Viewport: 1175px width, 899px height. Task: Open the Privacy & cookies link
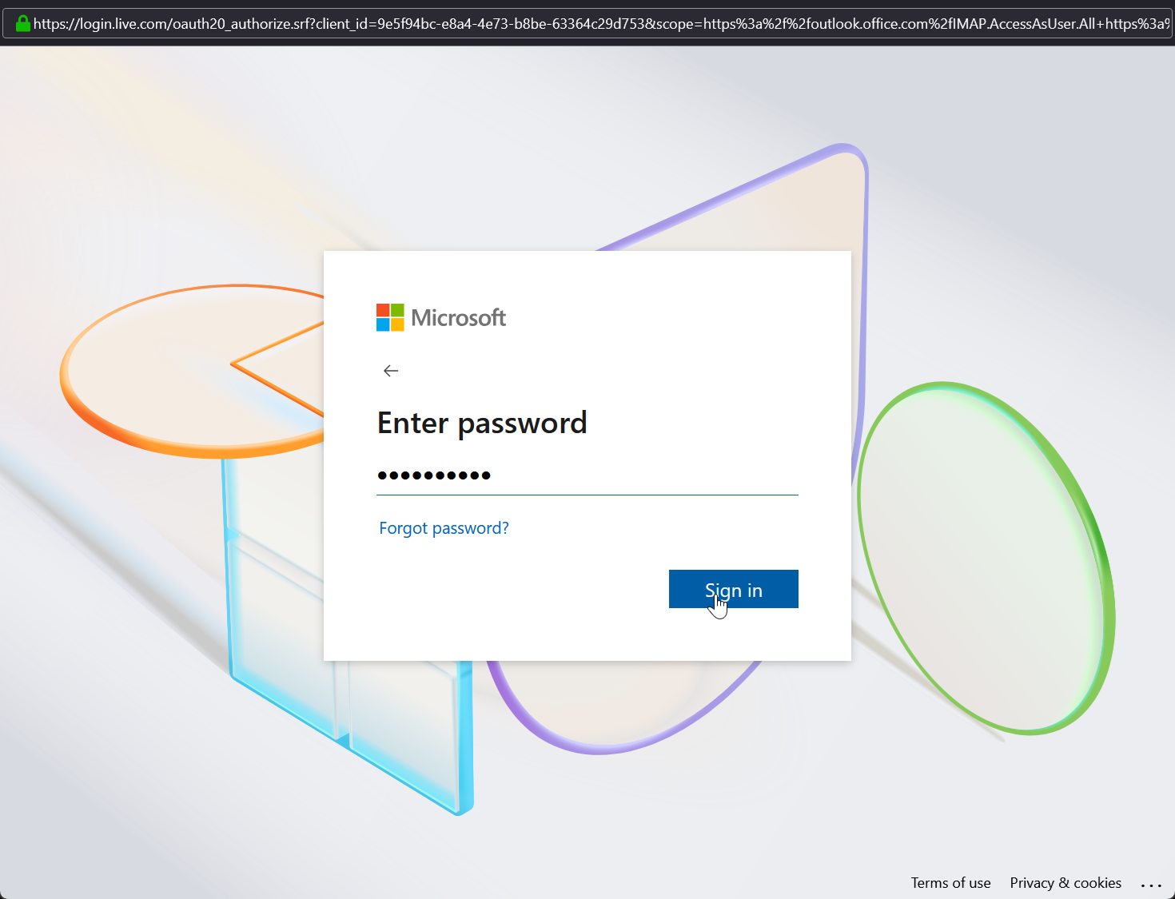1065,883
